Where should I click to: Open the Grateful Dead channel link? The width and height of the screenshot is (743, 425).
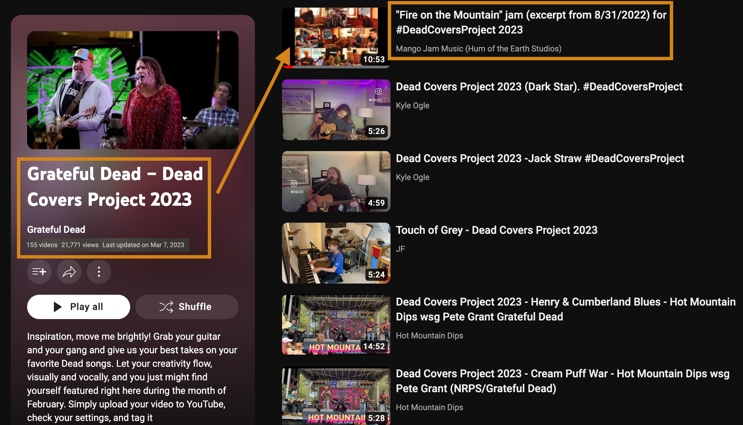[x=56, y=229]
